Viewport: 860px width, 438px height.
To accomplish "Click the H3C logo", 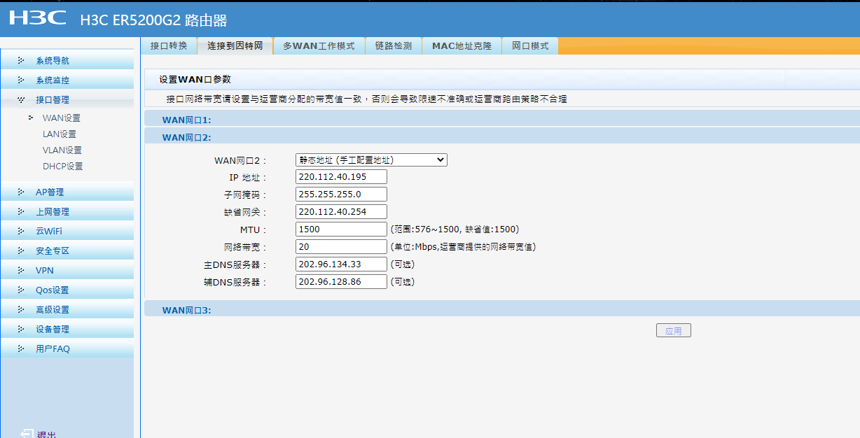I will click(38, 17).
